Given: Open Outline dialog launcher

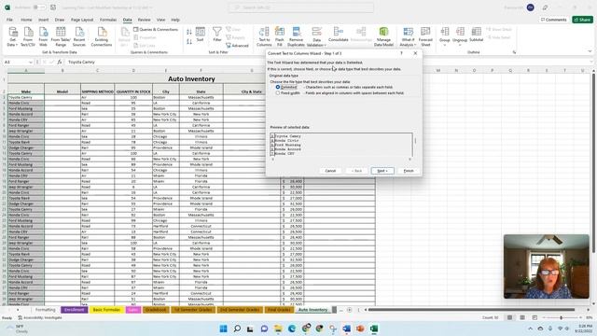Looking at the screenshot, I should tap(514, 52).
